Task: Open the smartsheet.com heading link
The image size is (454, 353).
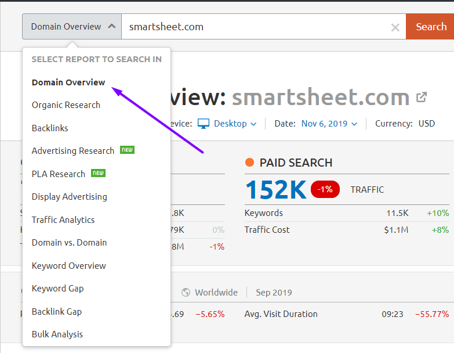Action: (x=321, y=97)
